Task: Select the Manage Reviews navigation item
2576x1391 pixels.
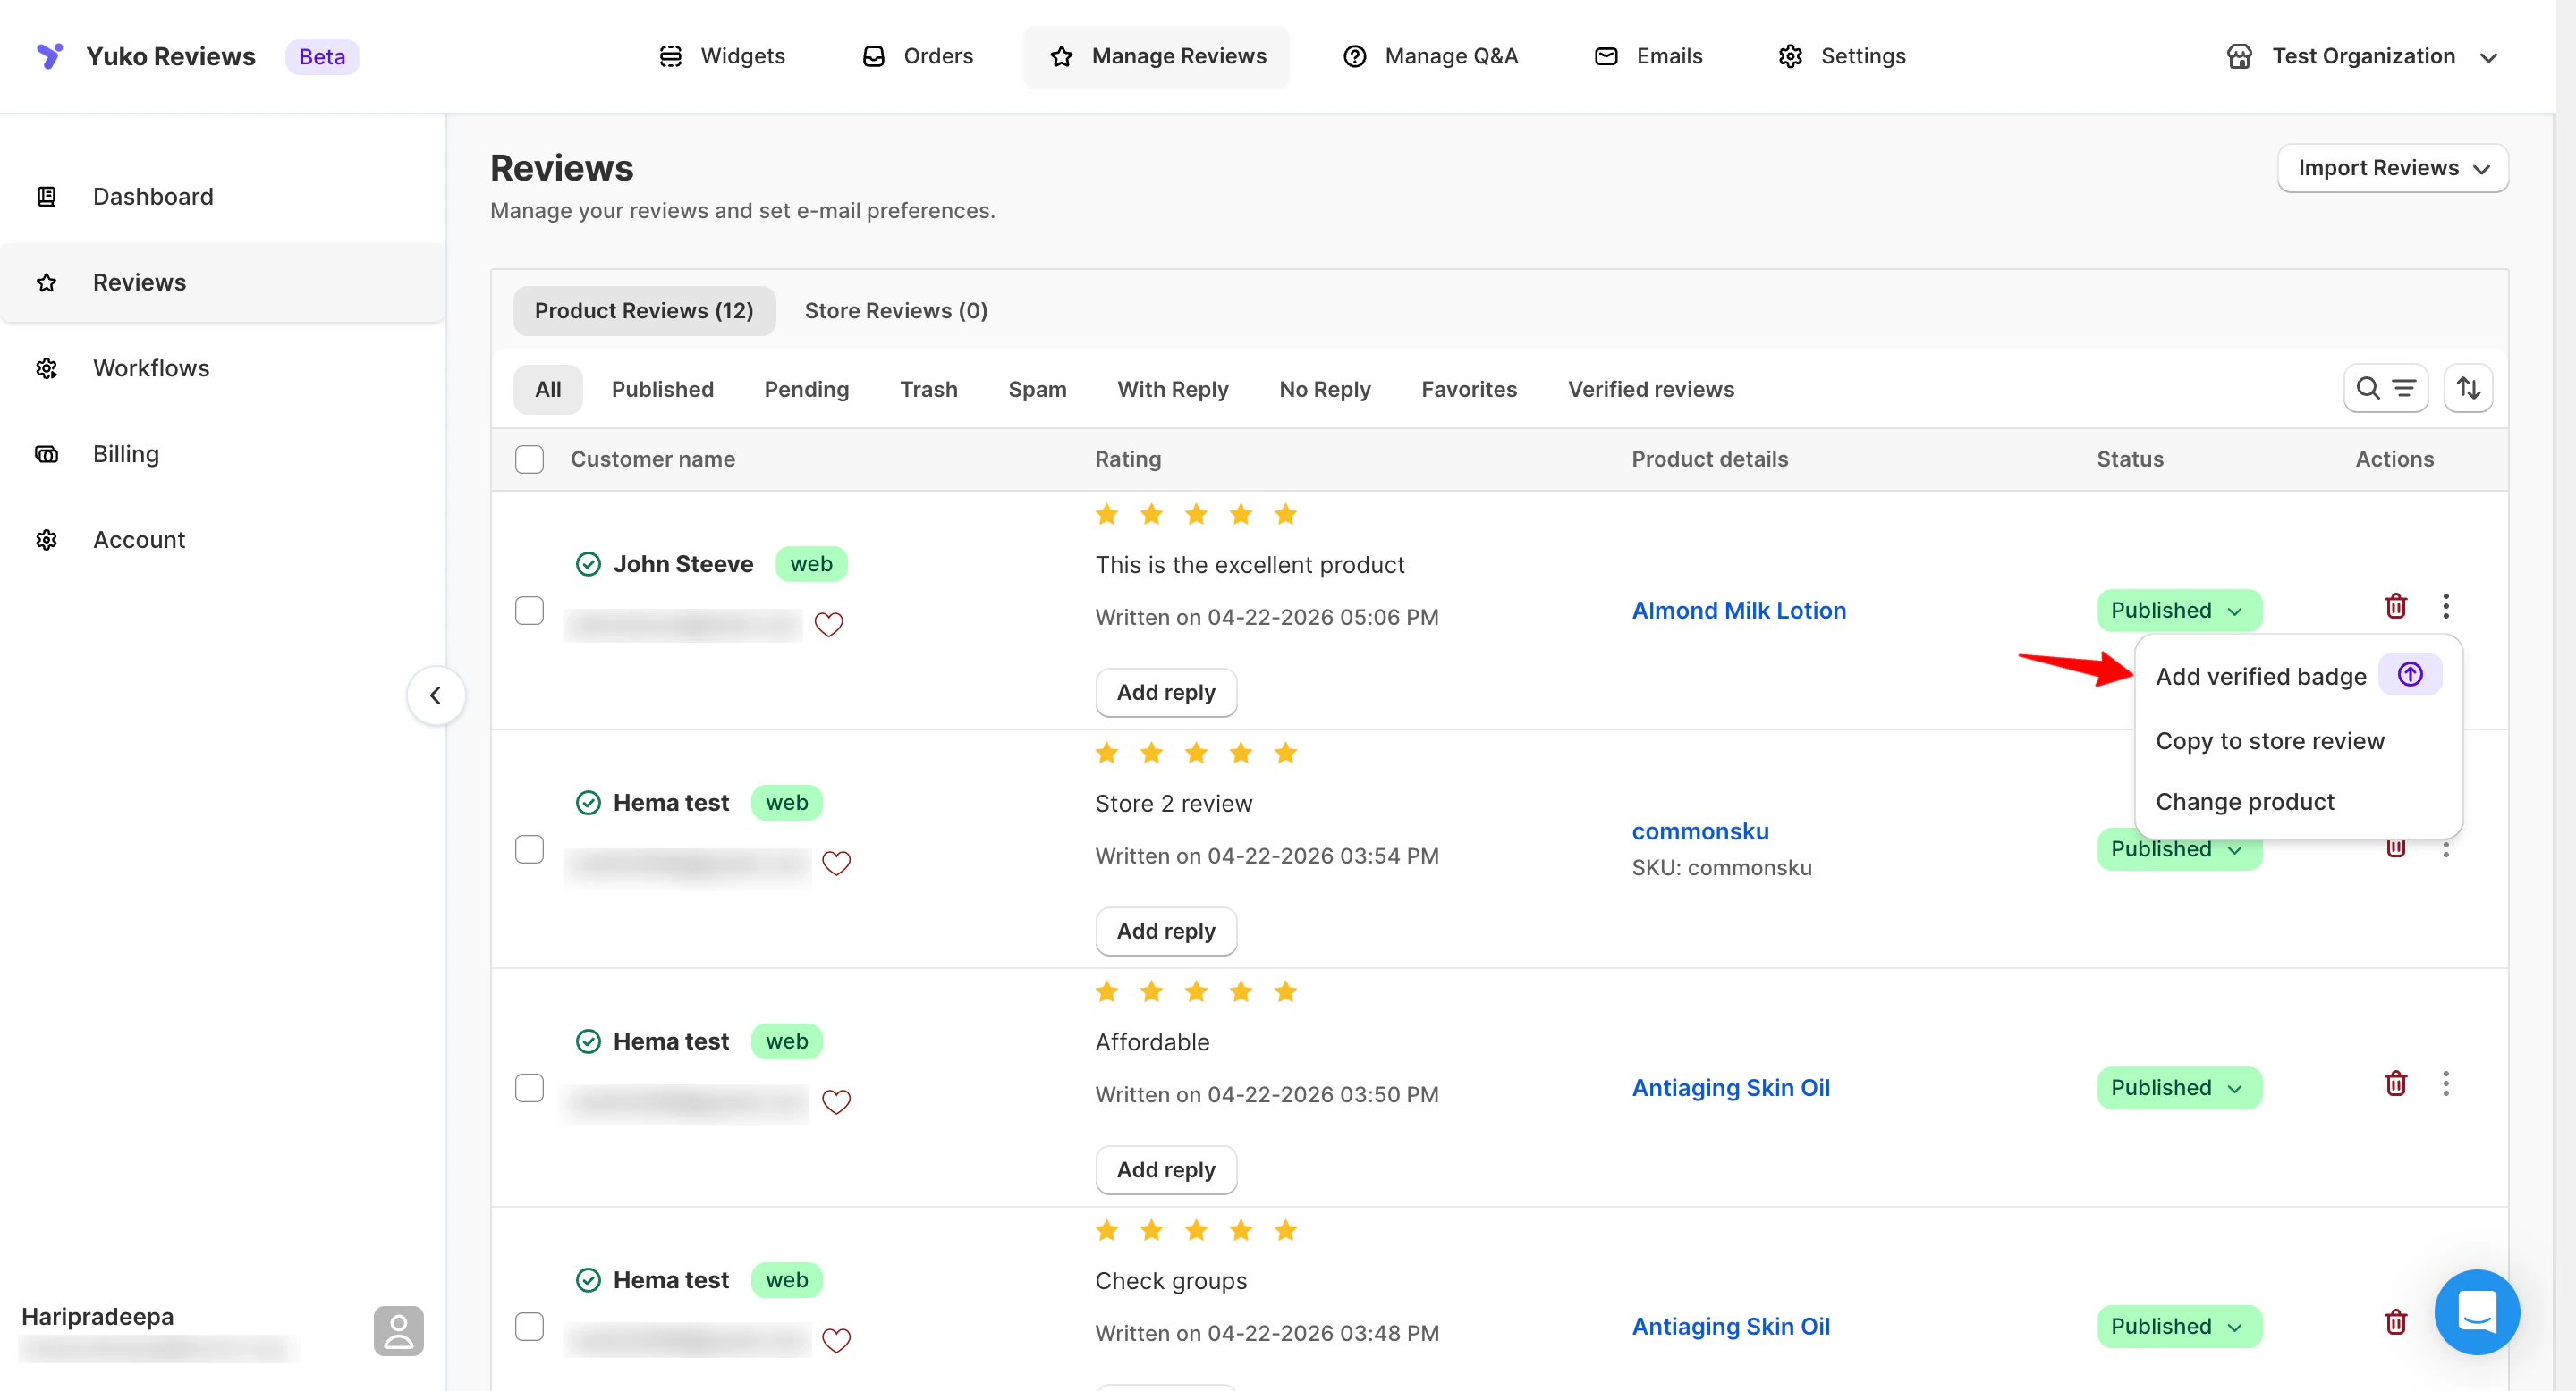Action: (x=1157, y=56)
